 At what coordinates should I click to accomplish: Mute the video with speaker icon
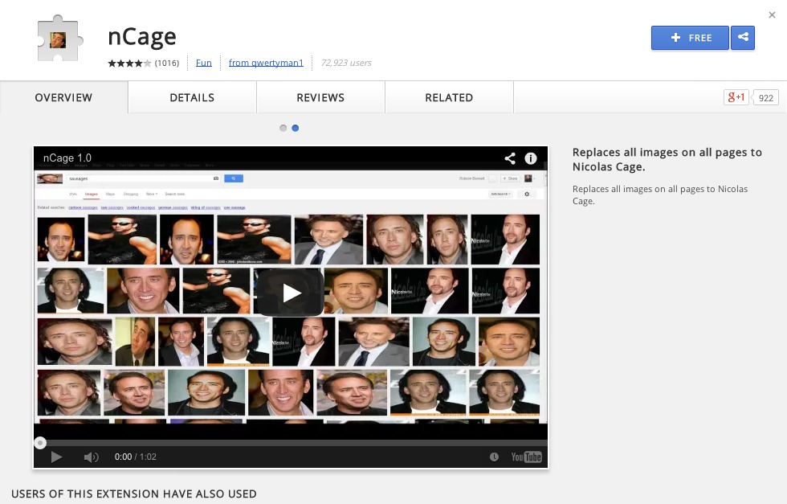pos(91,457)
